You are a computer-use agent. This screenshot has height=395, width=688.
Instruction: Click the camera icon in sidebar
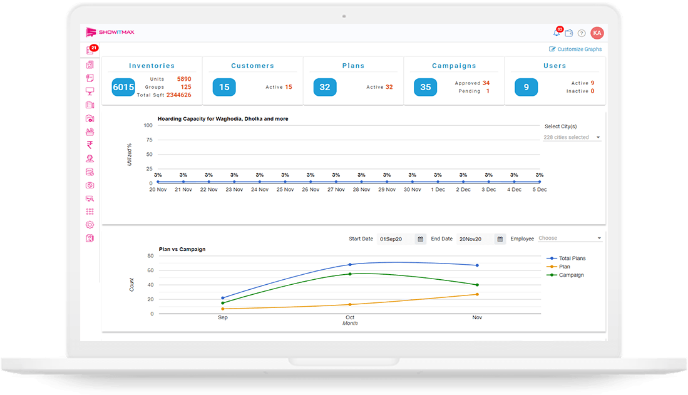90,185
